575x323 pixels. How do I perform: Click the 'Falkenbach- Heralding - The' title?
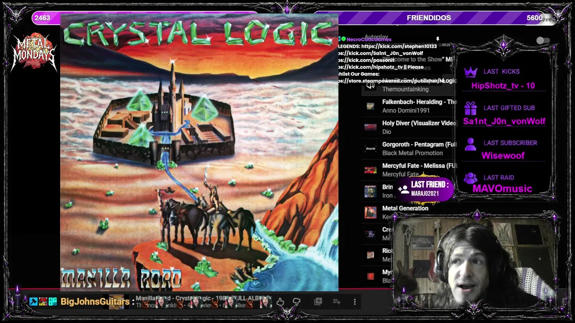tap(420, 102)
